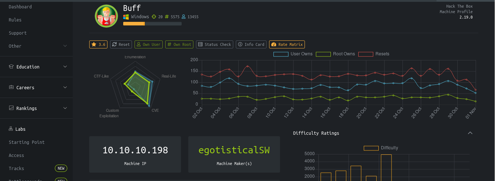Click the Info Card circle-i icon
This screenshot has height=181, width=495.
(x=240, y=44)
